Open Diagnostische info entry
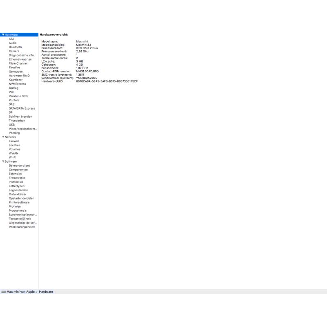This screenshot has width=327, height=327. pos(21,55)
